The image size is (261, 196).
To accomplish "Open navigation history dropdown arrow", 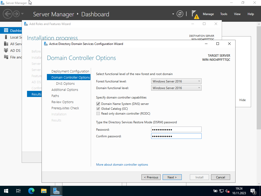I will [22, 14].
